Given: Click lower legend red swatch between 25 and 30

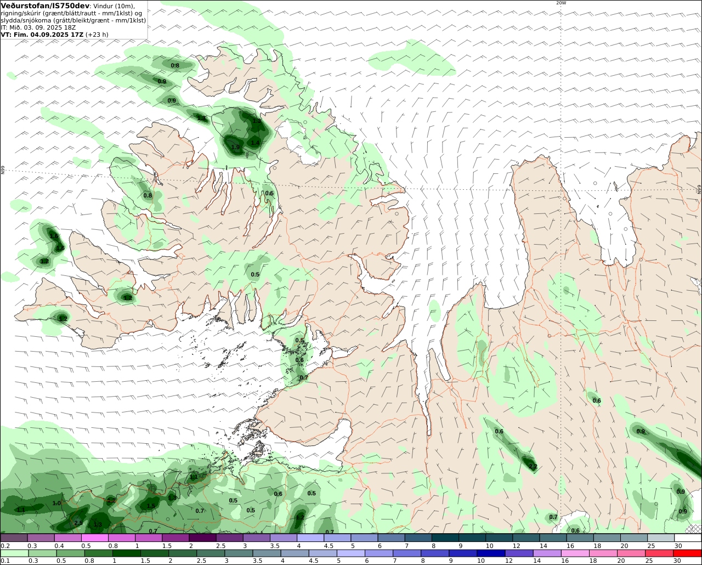Looking at the screenshot, I should [x=660, y=553].
